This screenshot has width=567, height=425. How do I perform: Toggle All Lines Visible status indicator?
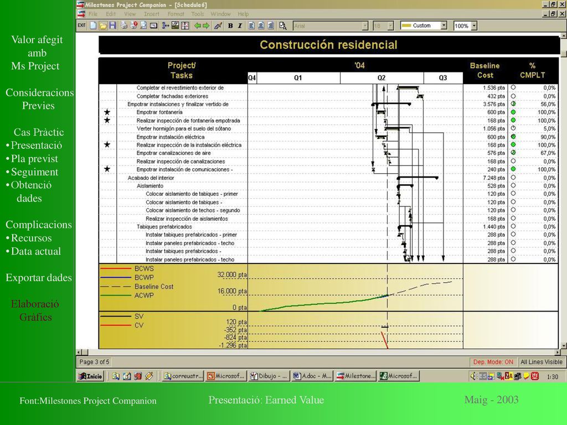coord(541,362)
